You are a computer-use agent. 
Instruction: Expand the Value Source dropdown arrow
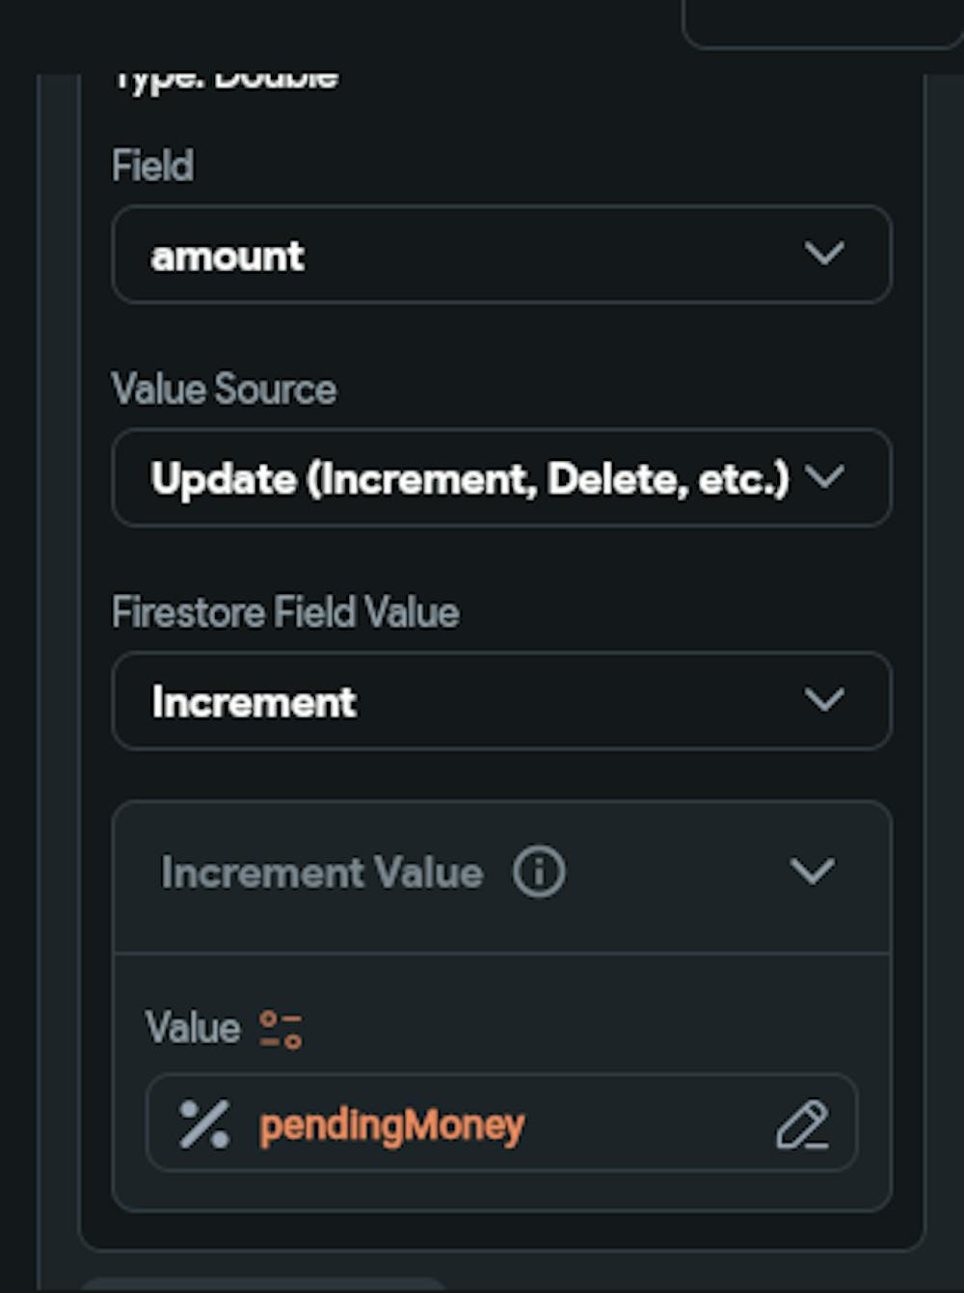[824, 477]
